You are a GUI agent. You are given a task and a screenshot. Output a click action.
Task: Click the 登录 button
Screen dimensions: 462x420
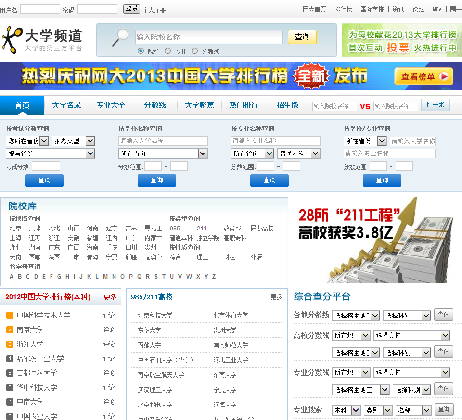[x=131, y=9]
